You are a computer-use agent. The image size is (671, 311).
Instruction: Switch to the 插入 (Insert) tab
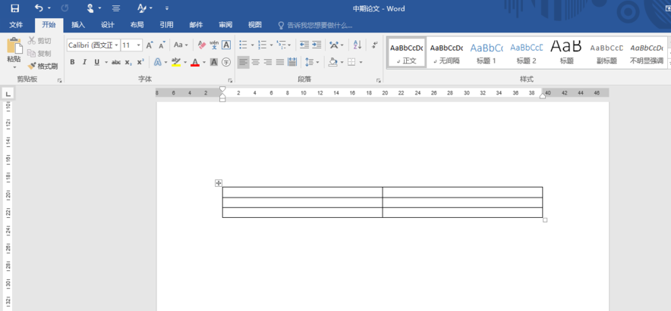[78, 25]
